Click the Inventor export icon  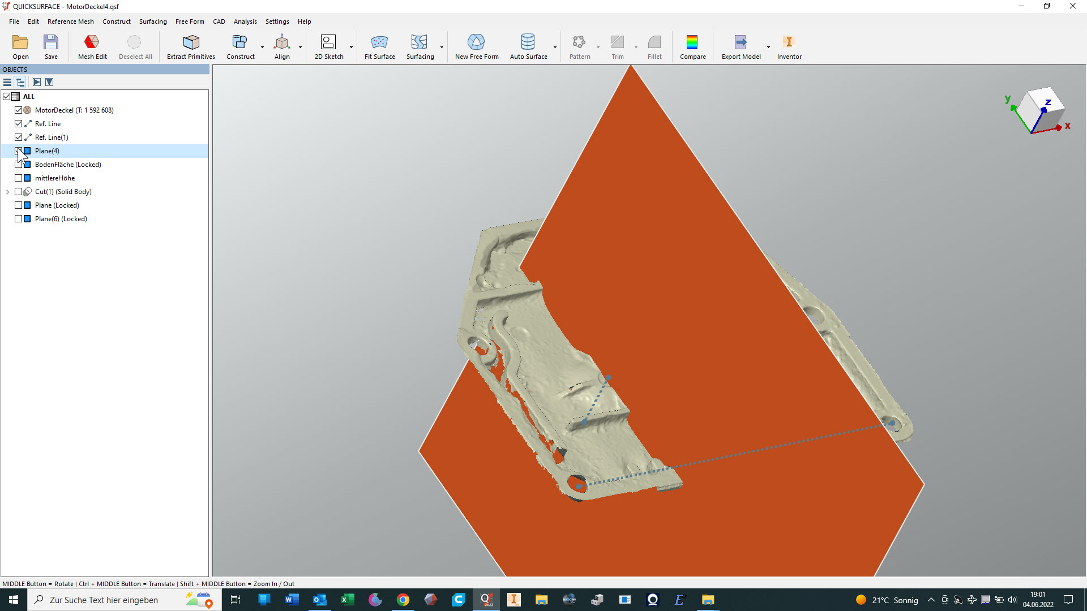pyautogui.click(x=789, y=42)
